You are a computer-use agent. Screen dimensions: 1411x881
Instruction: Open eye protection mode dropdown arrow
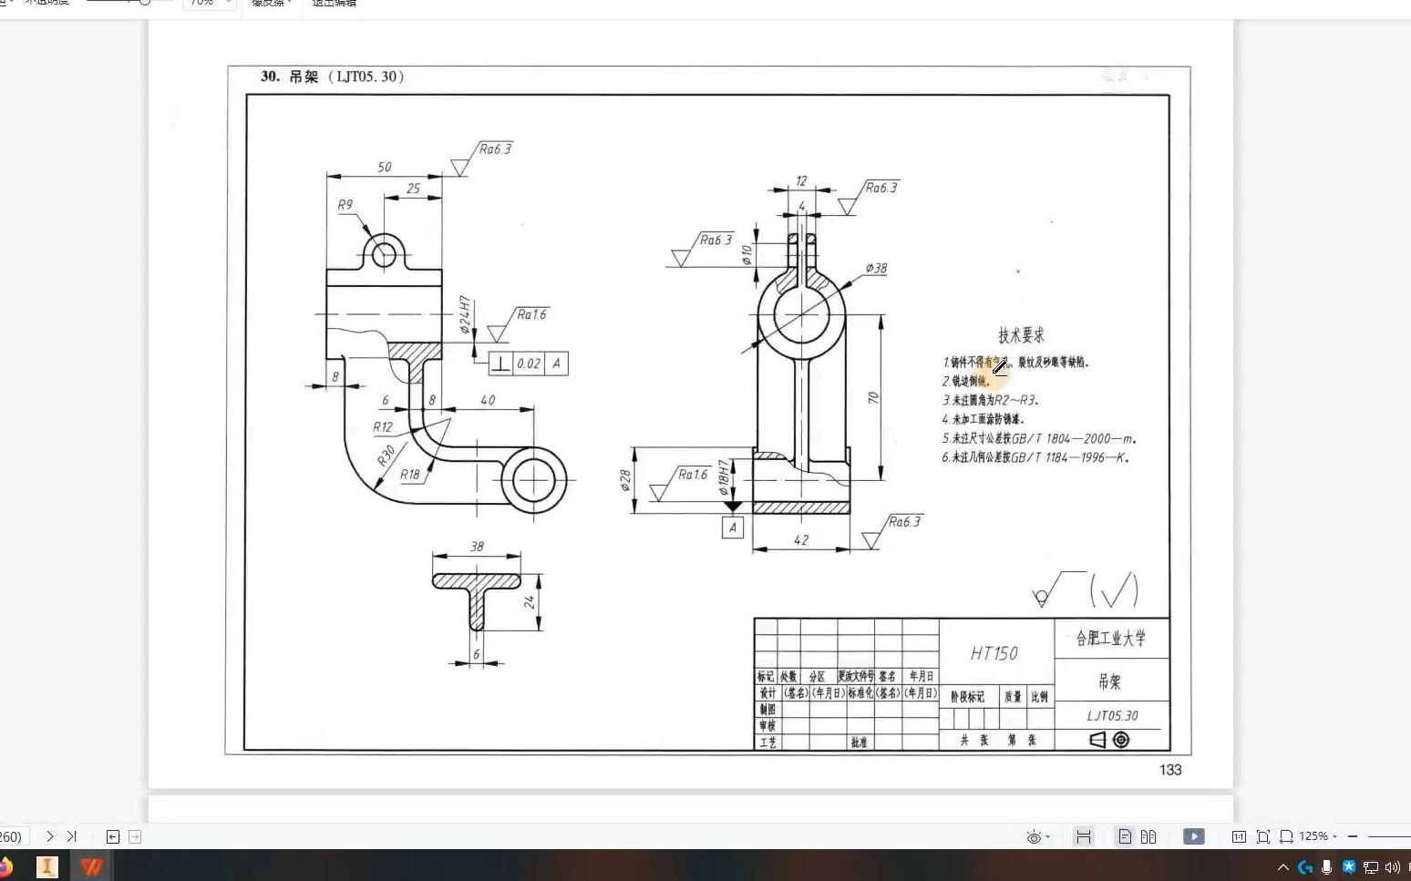[1048, 836]
